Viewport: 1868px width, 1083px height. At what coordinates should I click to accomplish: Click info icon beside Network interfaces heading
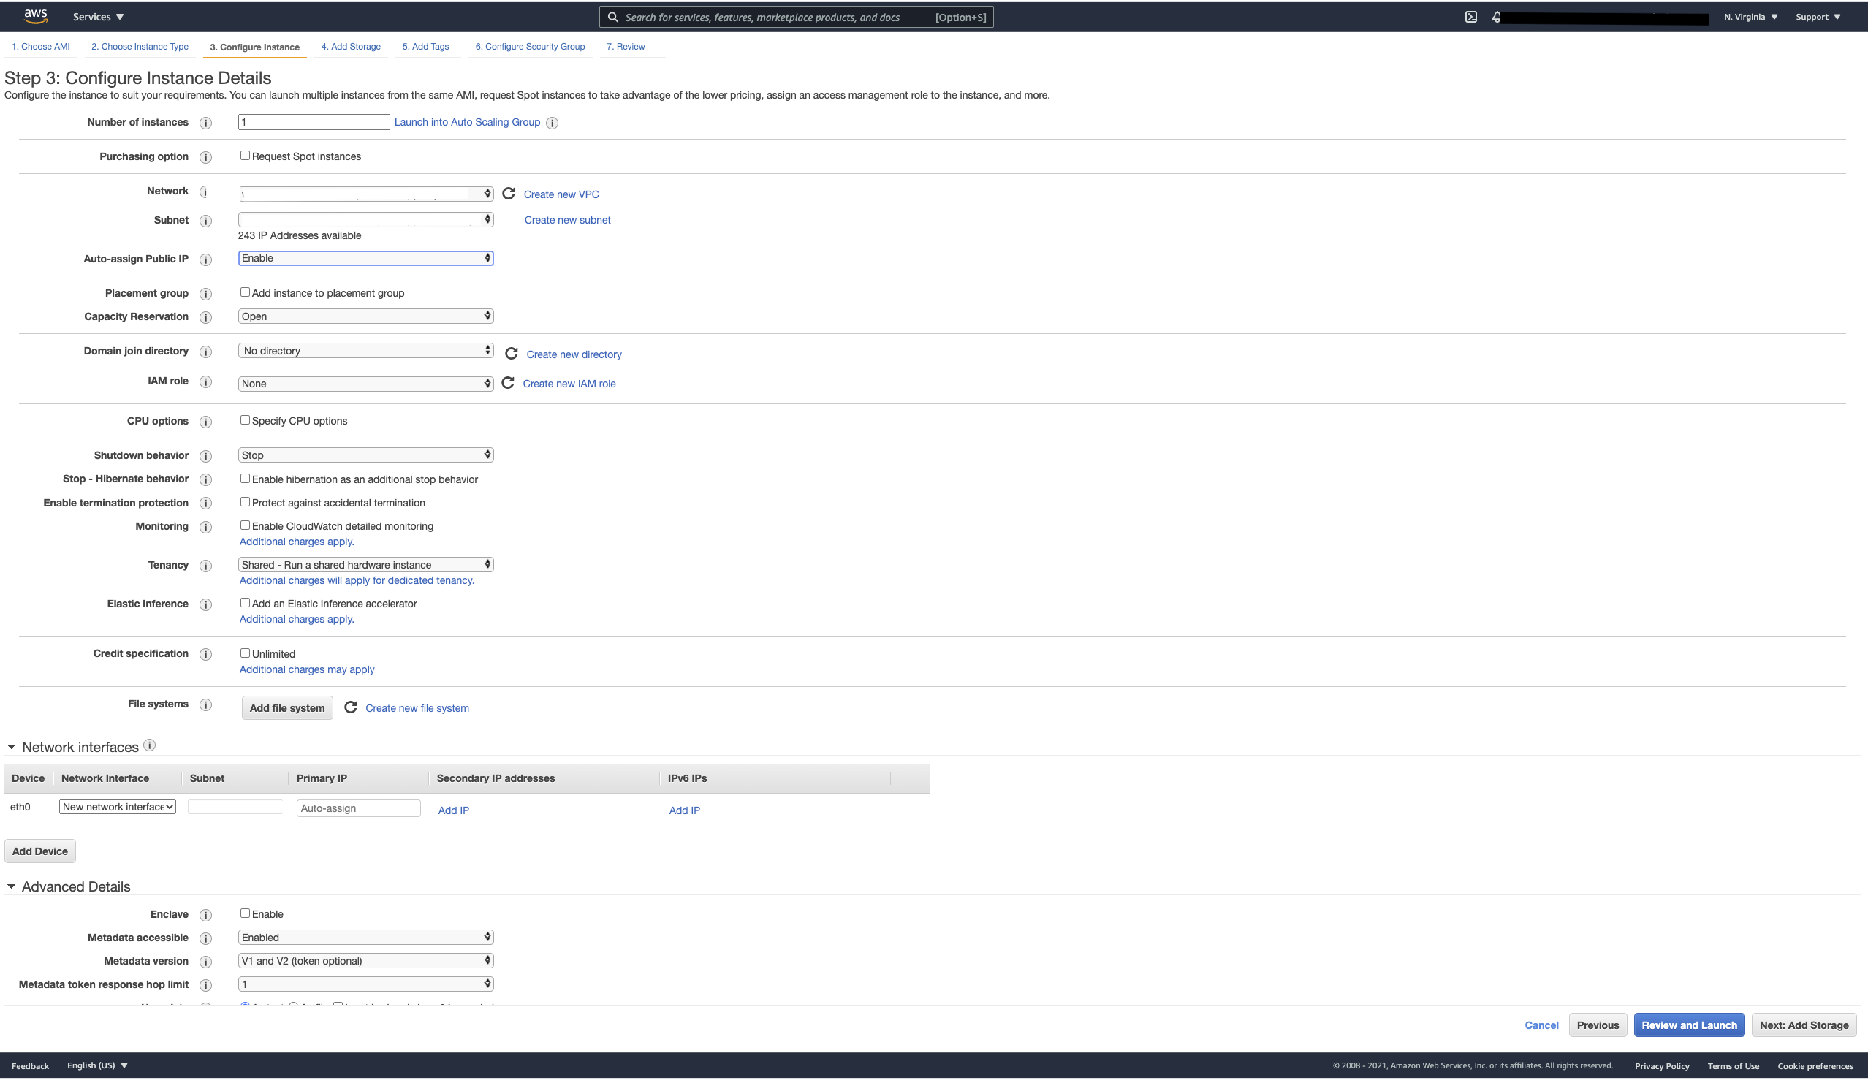point(149,745)
